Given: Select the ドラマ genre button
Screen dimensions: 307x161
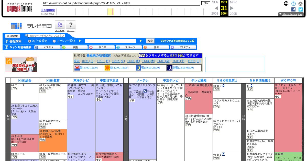Looking at the screenshot, I should (x=102, y=47).
